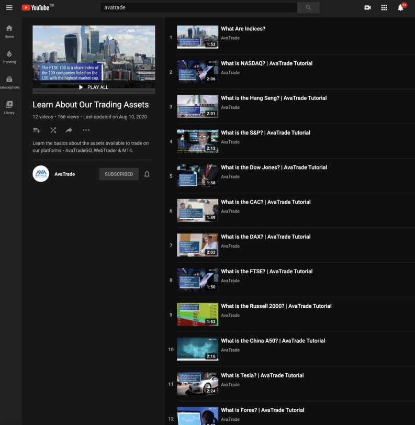Click the DAX video thumbnail (2:03)
The width and height of the screenshot is (415, 425).
point(197,245)
